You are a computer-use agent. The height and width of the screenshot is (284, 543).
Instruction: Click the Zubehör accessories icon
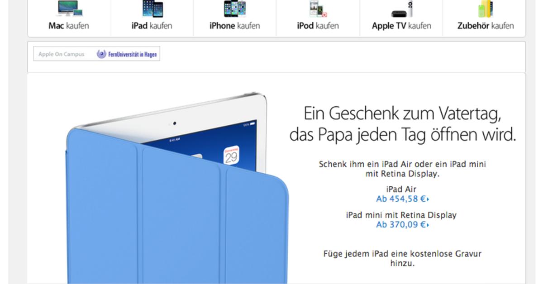[x=486, y=8]
